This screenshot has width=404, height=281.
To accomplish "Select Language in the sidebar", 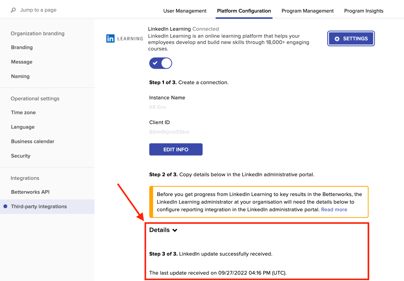I will click(x=23, y=127).
